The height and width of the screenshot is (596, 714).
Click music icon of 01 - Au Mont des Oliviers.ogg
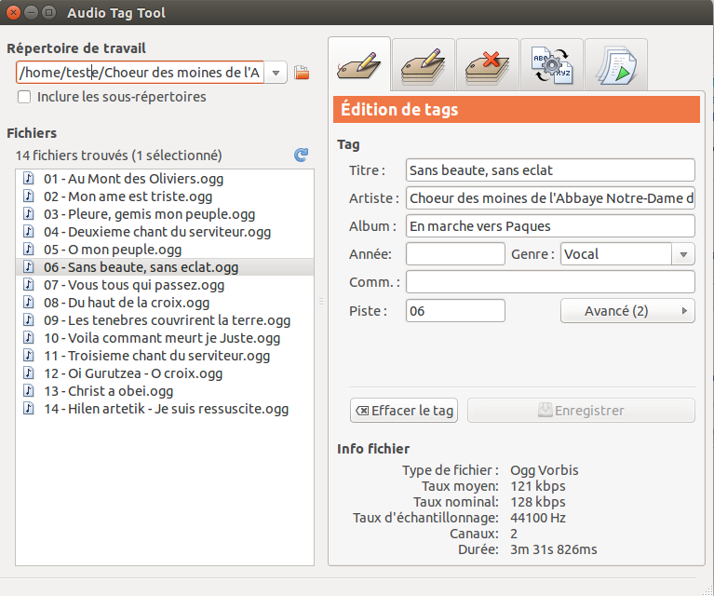pos(29,179)
